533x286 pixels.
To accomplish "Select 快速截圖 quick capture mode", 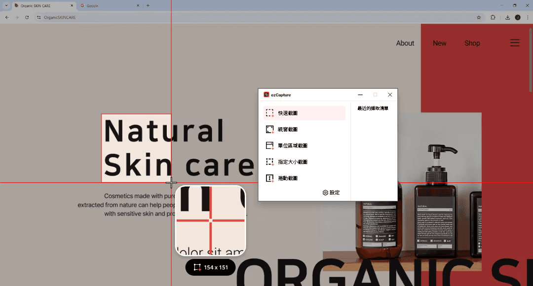I will click(x=288, y=113).
